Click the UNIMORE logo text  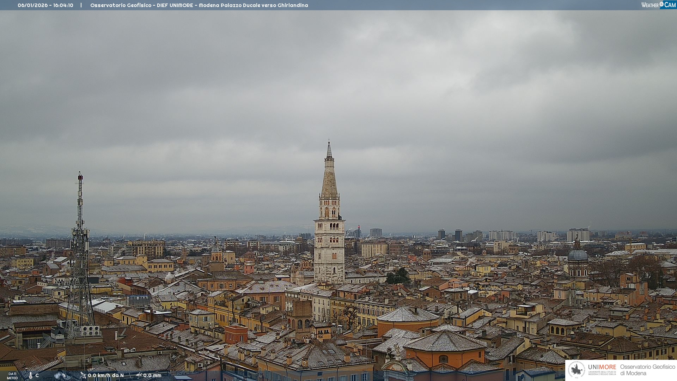coord(602,367)
